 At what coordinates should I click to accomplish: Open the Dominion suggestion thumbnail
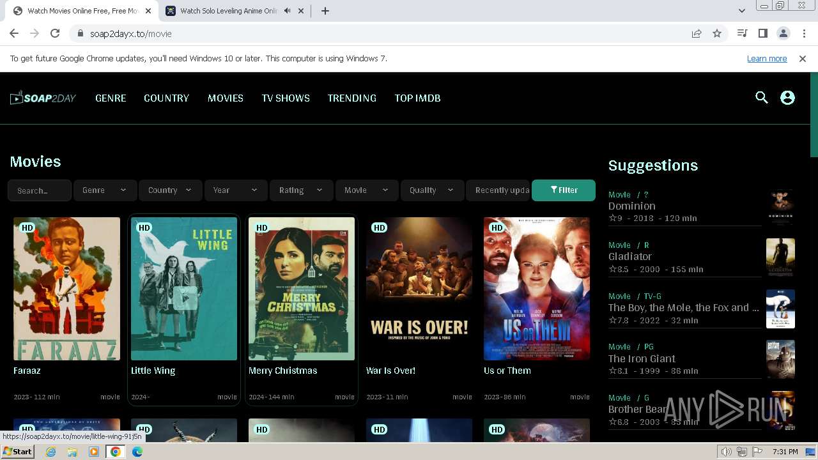[780, 207]
